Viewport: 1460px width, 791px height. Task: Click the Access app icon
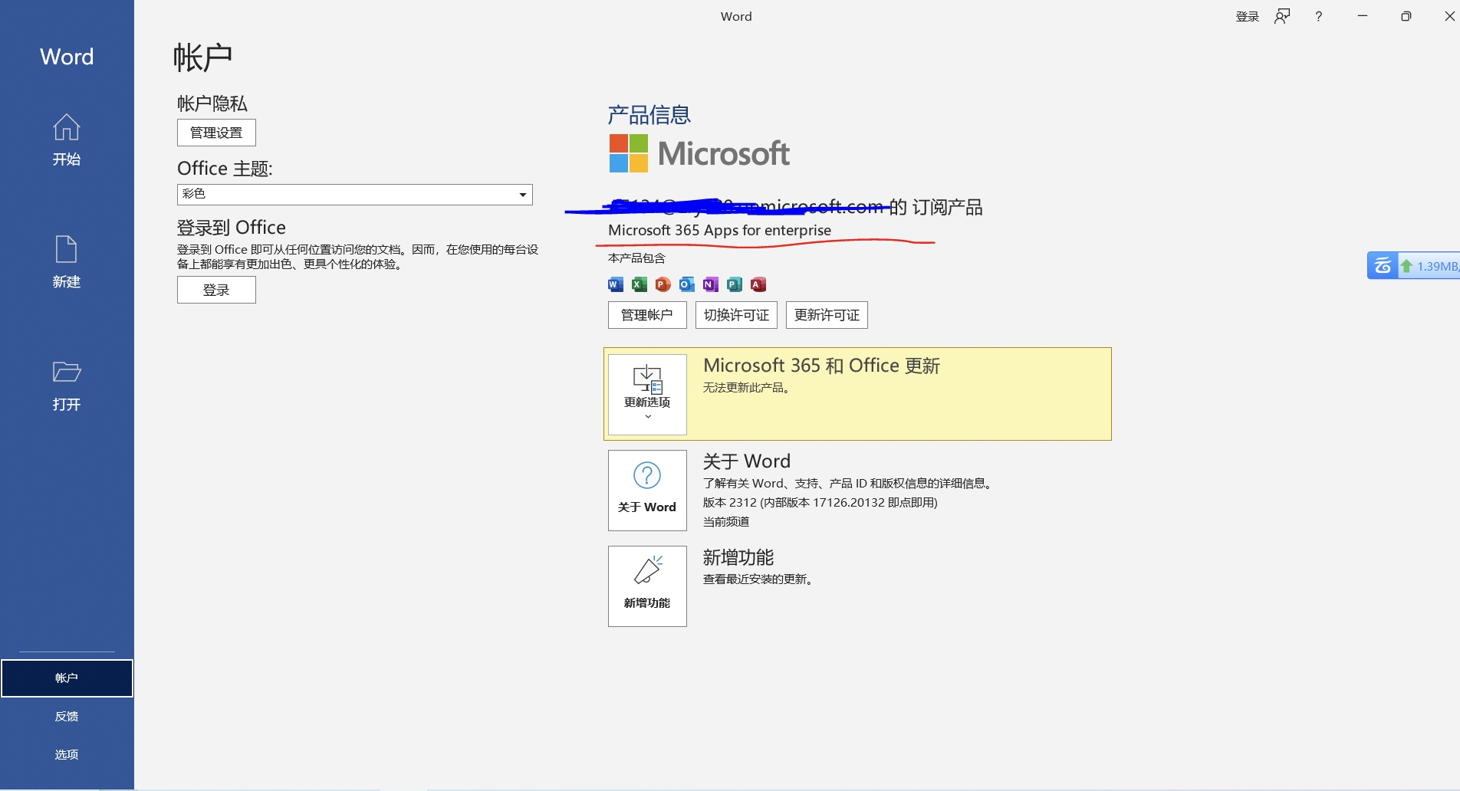point(758,285)
